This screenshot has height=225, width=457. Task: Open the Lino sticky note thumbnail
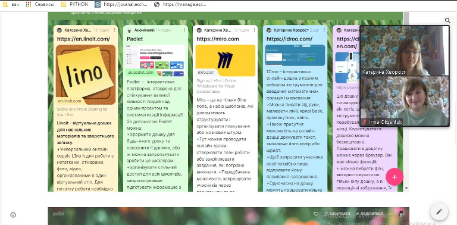(x=86, y=74)
